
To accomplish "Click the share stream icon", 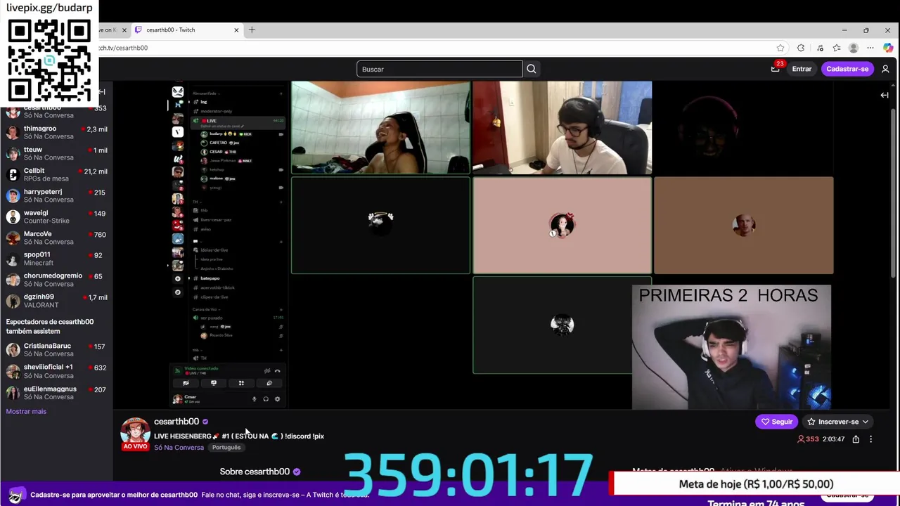I will pyautogui.click(x=856, y=439).
